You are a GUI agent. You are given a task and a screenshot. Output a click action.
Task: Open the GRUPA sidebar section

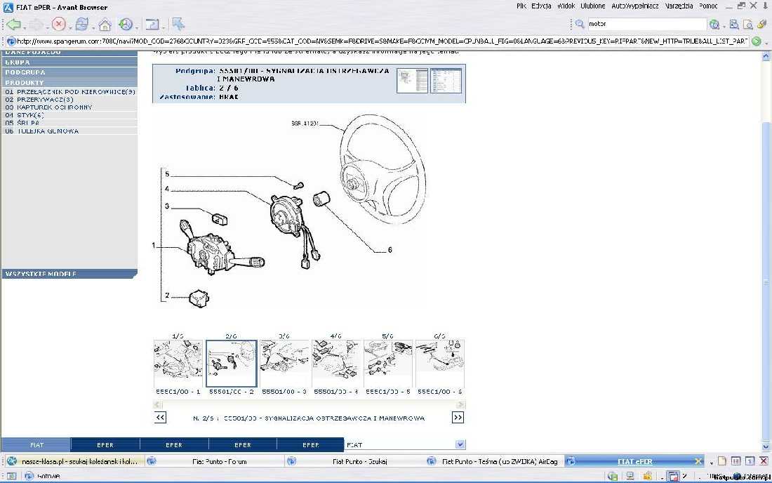pos(69,62)
